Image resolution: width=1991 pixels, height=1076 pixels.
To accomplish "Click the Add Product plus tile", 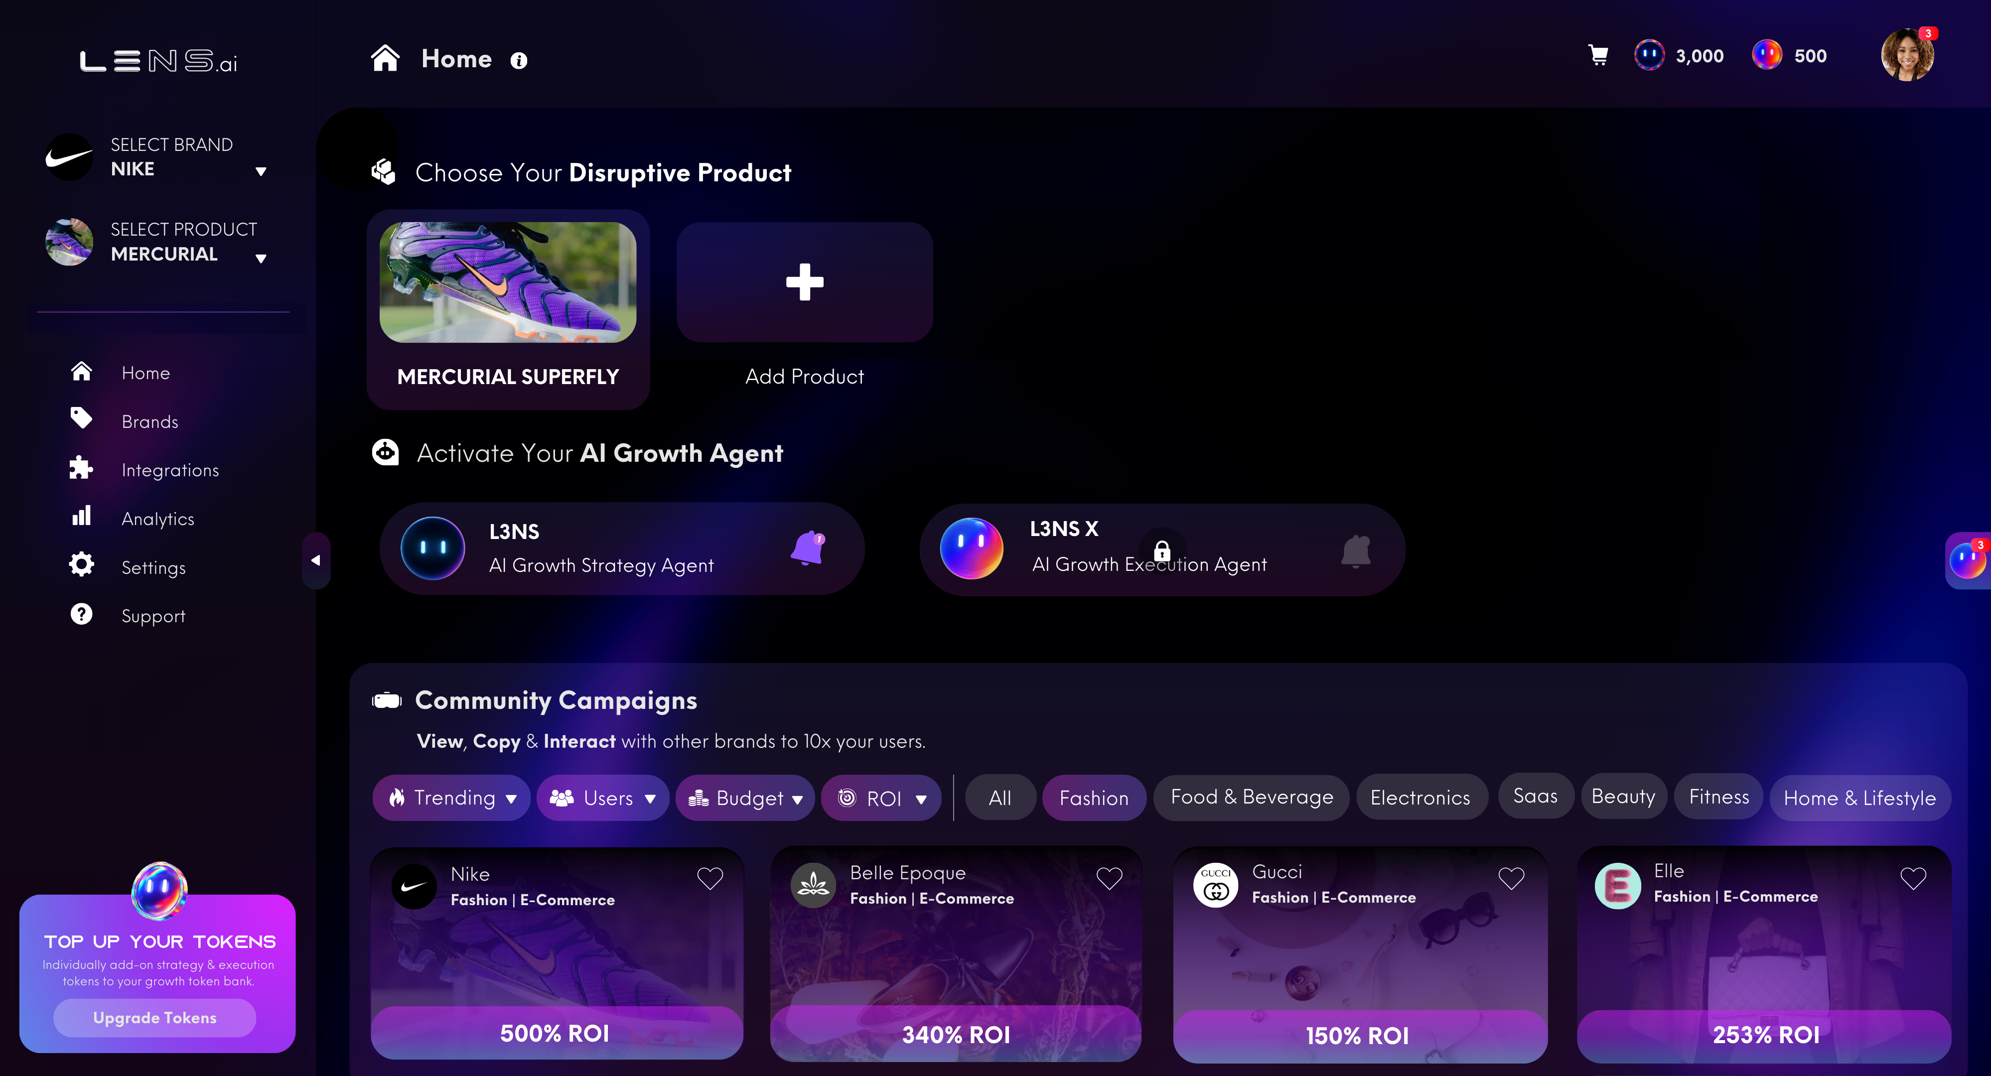I will tap(805, 282).
